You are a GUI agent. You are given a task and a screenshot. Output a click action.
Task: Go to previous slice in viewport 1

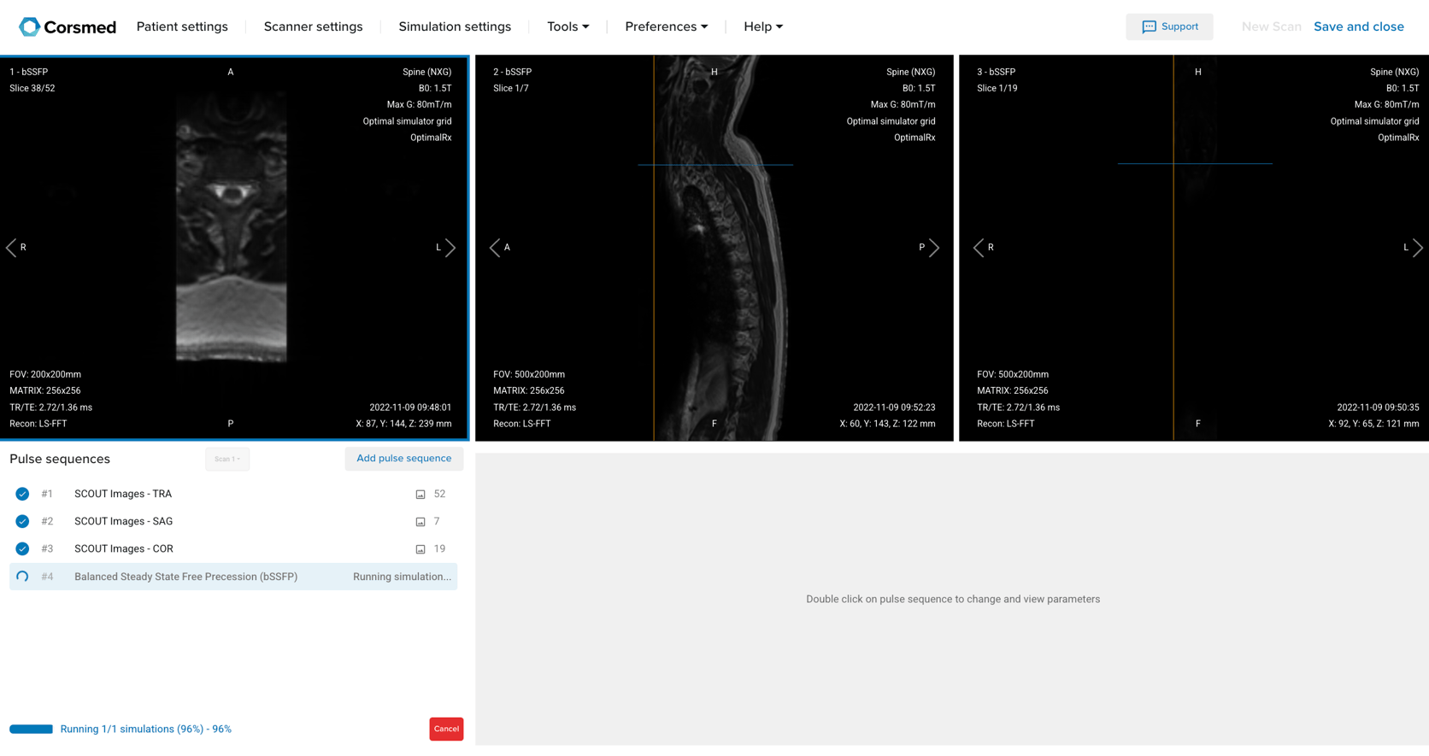pos(11,248)
